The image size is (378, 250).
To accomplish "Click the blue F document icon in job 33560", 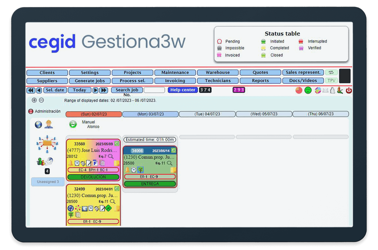I will click(x=95, y=163).
